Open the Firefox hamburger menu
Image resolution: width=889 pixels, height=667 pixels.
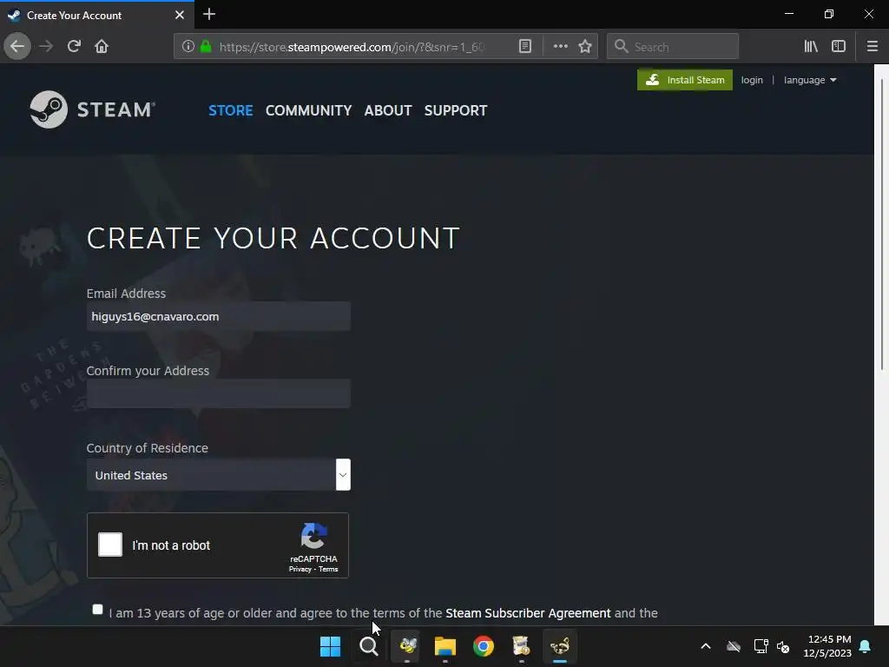[x=872, y=46]
